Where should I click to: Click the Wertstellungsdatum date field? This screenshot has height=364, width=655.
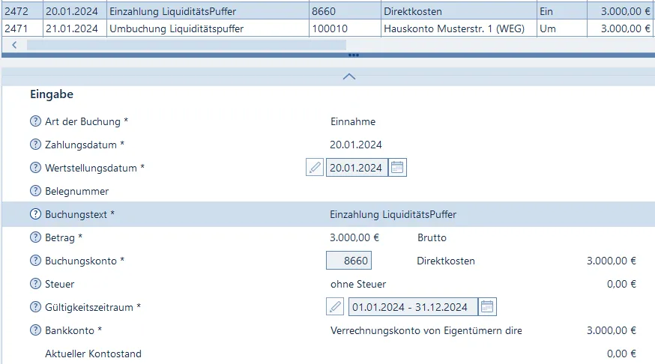tap(357, 168)
